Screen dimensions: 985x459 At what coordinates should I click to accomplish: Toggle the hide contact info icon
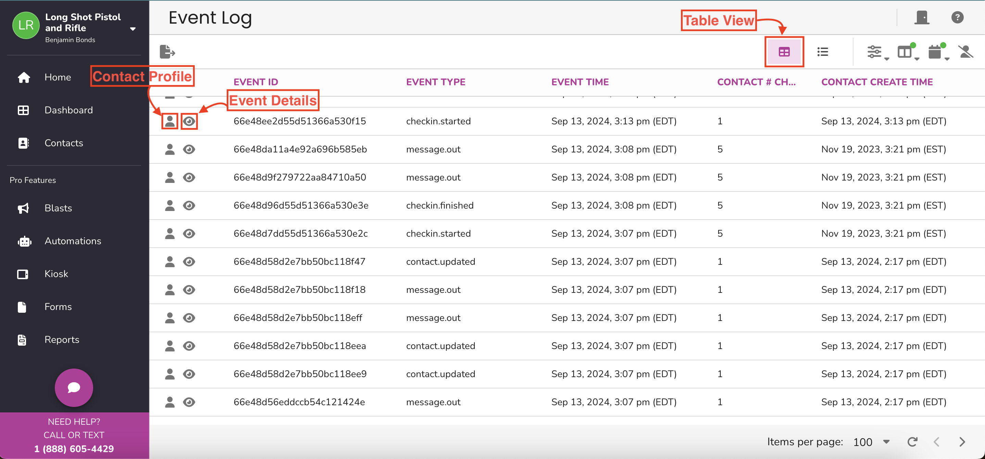point(966,52)
